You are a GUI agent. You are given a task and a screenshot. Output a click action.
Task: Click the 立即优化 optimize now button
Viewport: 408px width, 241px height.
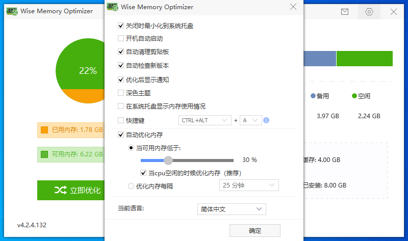click(71, 191)
